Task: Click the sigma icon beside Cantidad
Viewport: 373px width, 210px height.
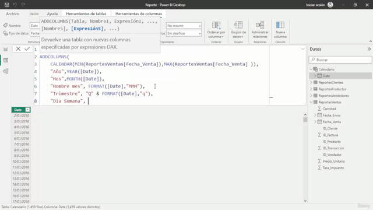Action: (319, 108)
